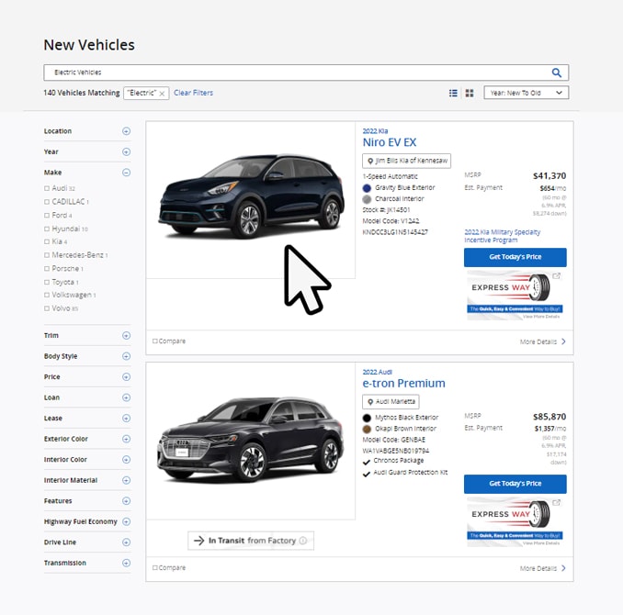Tick Compare for the Niro EV EX
623x615 pixels.
(x=155, y=341)
